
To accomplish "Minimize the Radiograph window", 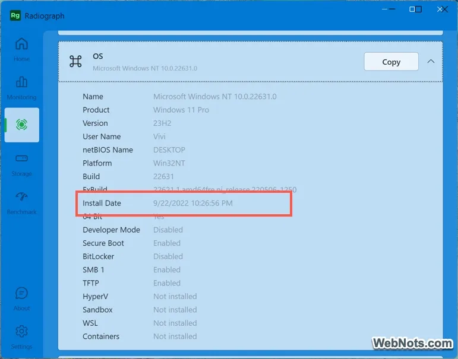I will [388, 9].
